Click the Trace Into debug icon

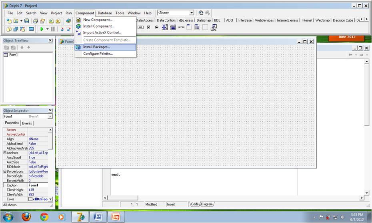[x=62, y=29]
